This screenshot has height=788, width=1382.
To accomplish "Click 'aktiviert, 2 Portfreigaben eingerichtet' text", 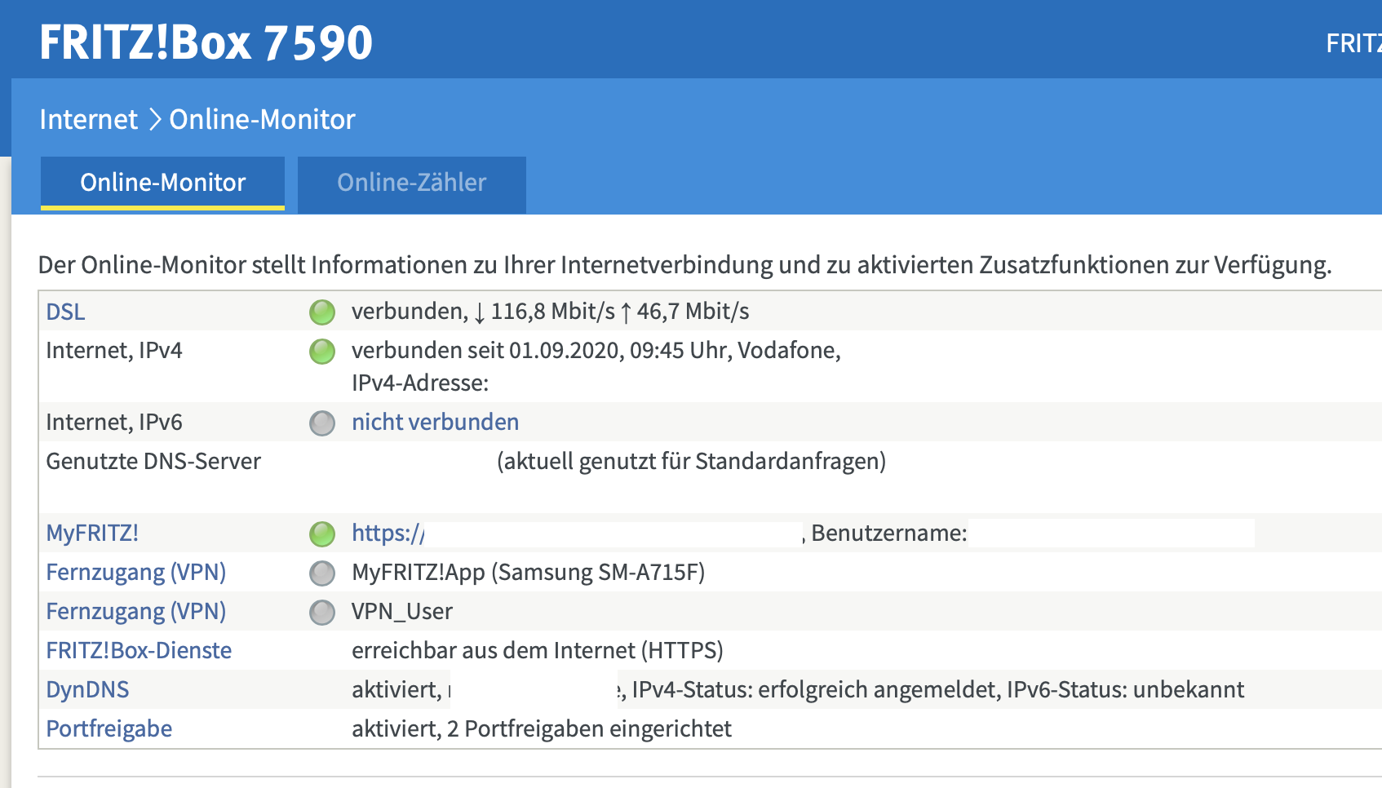I will coord(542,728).
